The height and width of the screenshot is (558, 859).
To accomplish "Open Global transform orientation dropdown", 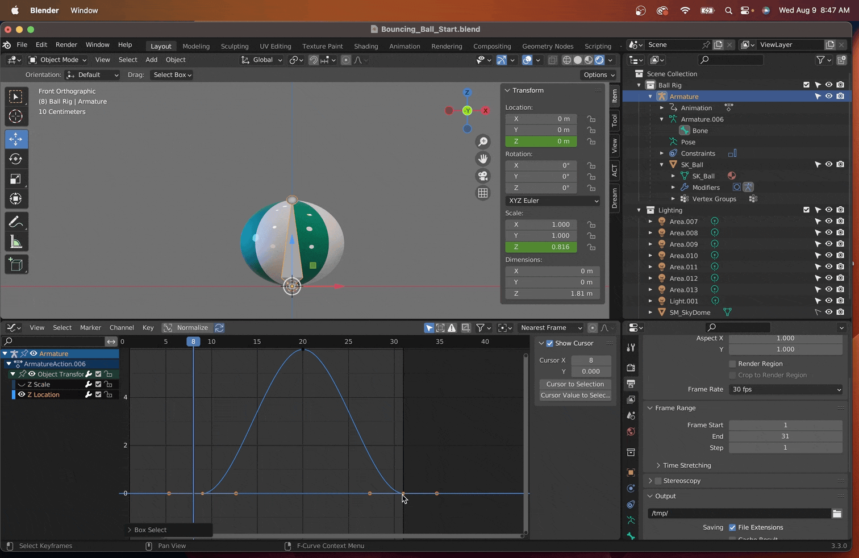I will point(261,60).
